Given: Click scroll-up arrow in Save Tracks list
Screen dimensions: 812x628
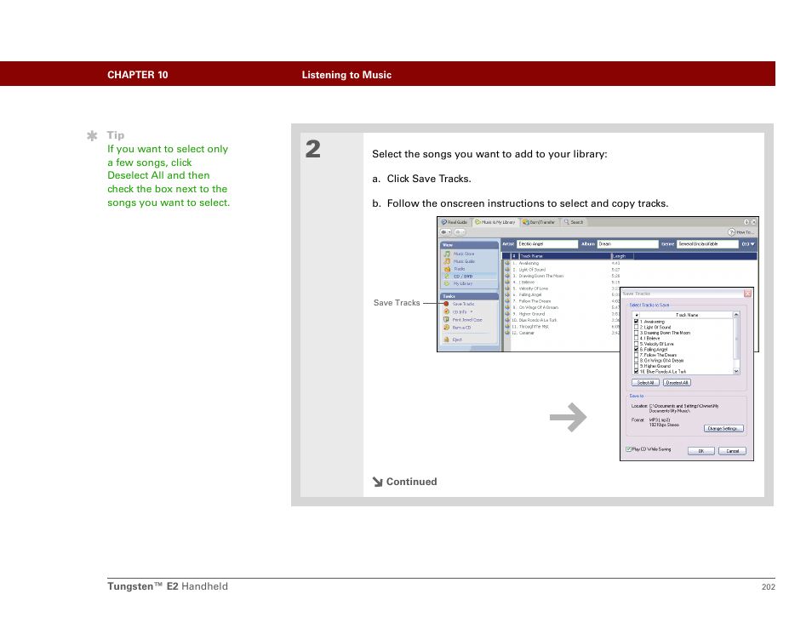Looking at the screenshot, I should coord(736,315).
